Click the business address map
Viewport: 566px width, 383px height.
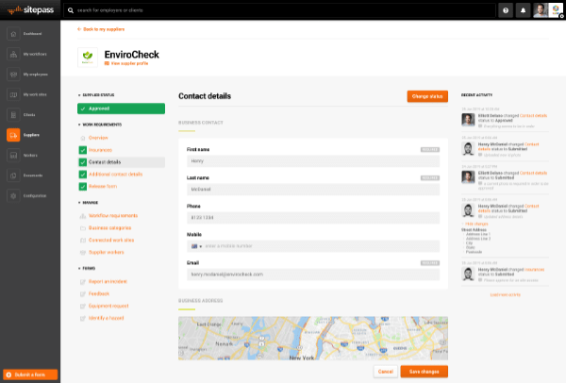(313, 339)
